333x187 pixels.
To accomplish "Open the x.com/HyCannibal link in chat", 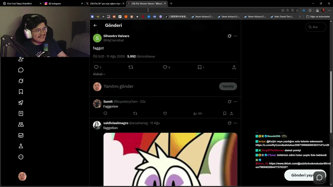I will click(x=292, y=145).
